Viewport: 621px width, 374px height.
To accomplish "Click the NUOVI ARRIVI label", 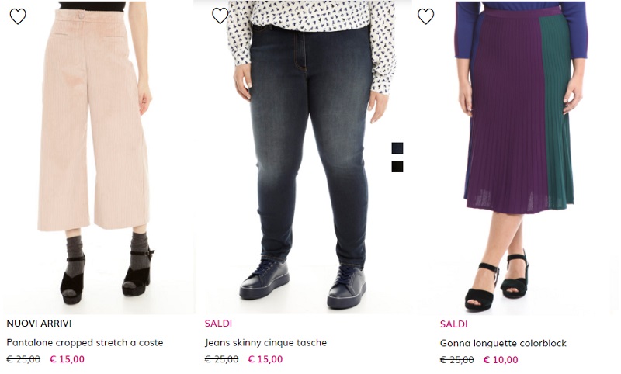I will click(39, 324).
